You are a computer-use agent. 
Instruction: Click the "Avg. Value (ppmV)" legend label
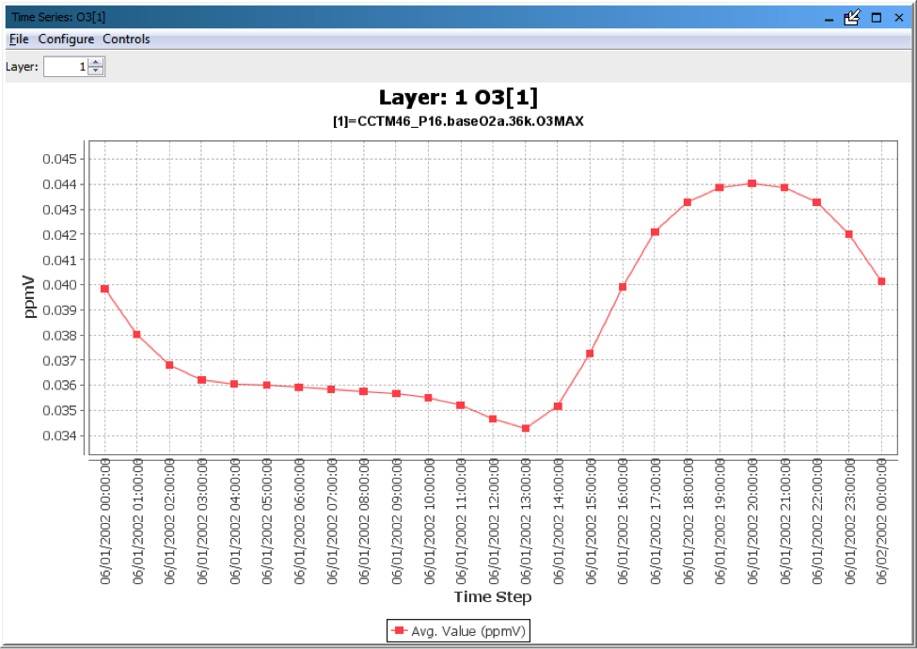(x=467, y=631)
